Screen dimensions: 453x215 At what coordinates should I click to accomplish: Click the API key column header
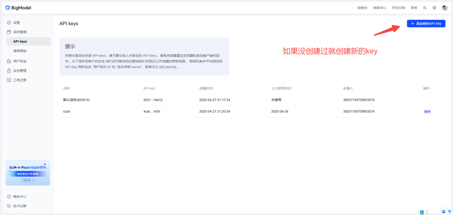pyautogui.click(x=149, y=88)
